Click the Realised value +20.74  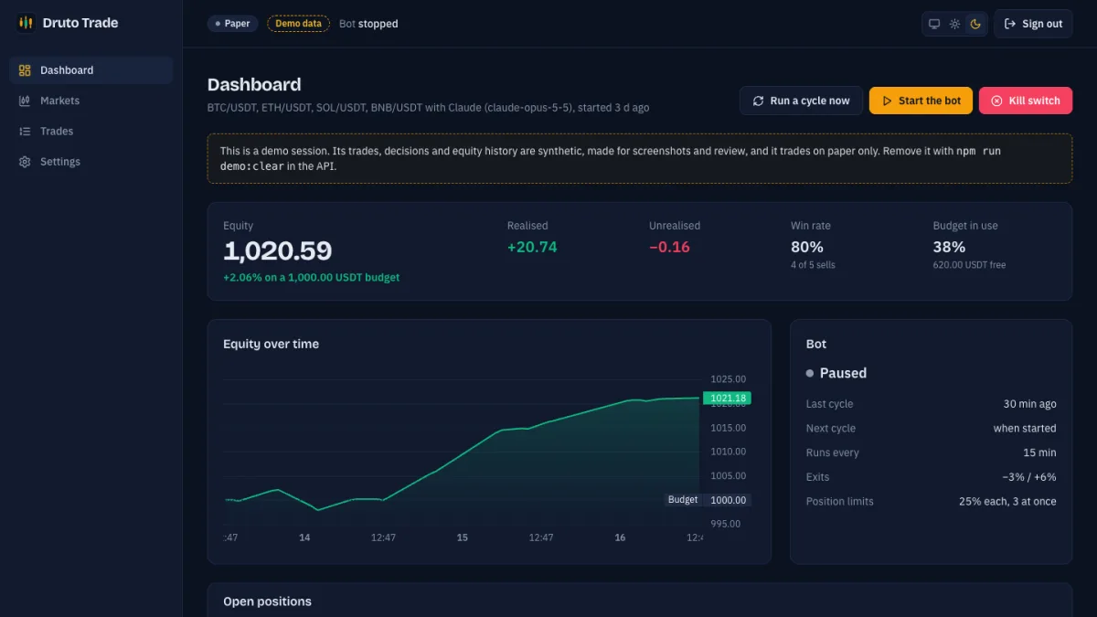tap(532, 247)
